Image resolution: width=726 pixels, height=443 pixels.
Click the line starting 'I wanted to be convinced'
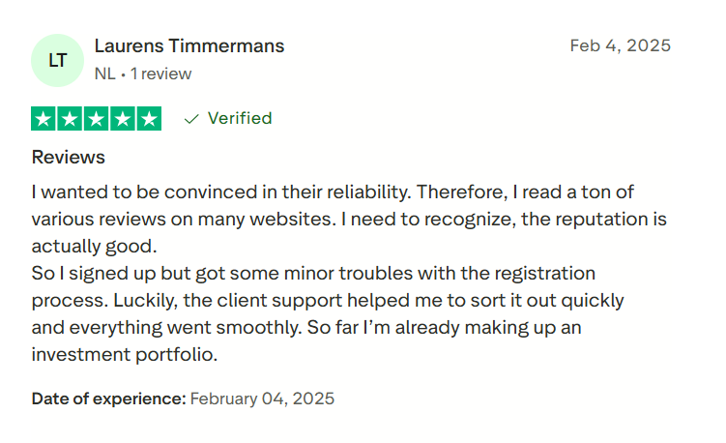[x=333, y=192]
